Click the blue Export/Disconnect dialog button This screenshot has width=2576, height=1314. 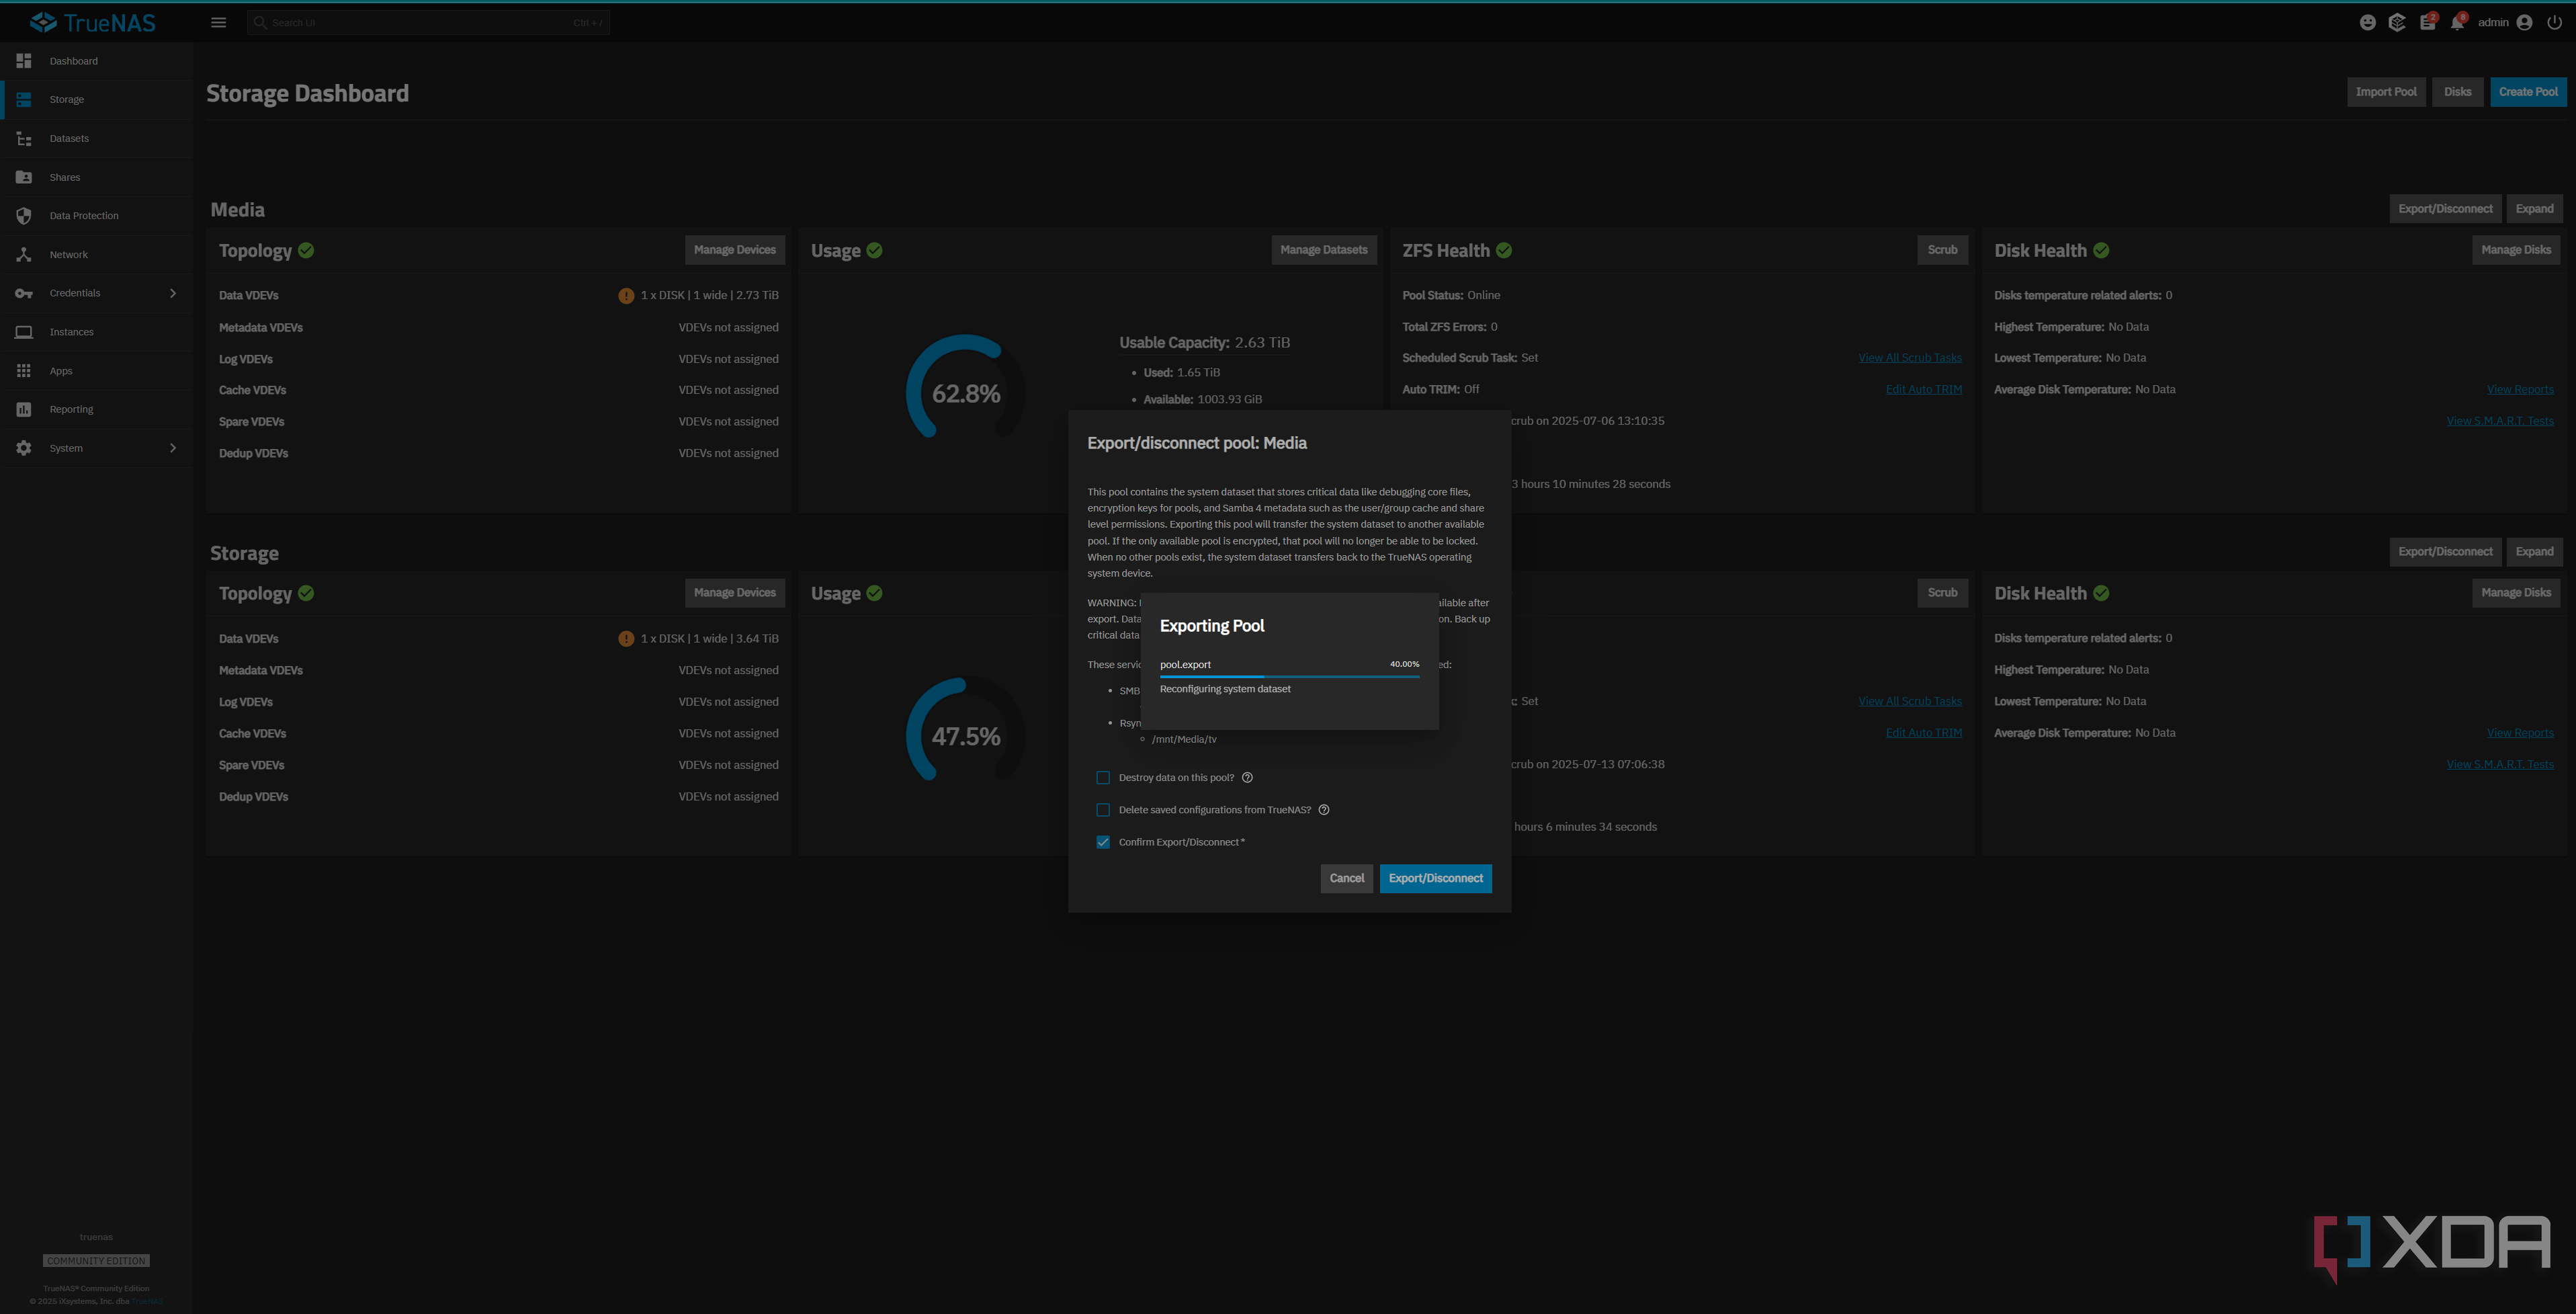1435,879
